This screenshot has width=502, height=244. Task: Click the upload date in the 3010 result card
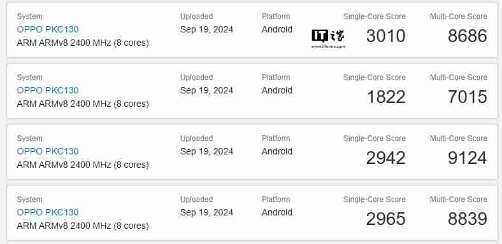[206, 30]
